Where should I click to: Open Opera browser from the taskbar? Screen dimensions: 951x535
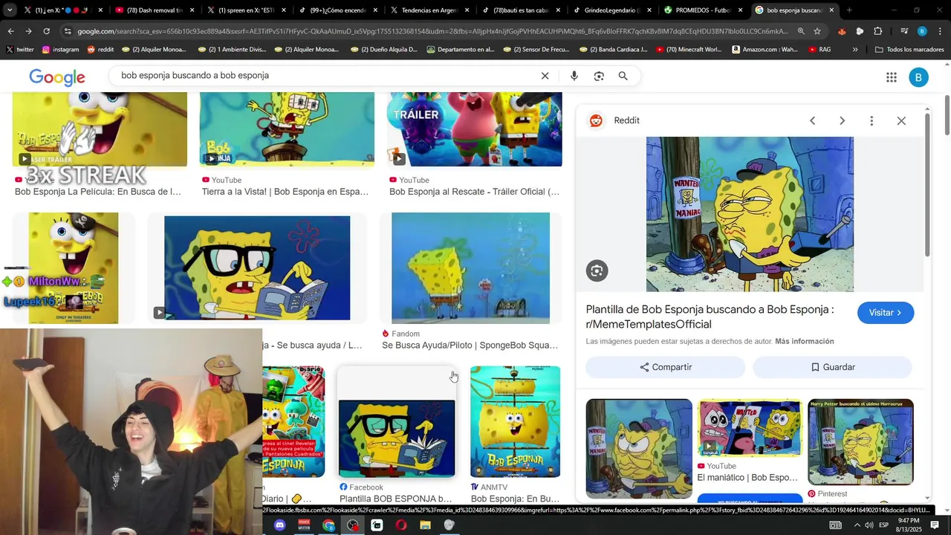(401, 525)
